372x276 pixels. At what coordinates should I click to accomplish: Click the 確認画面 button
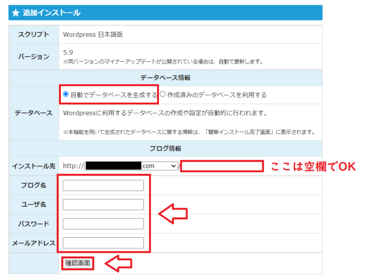click(77, 263)
